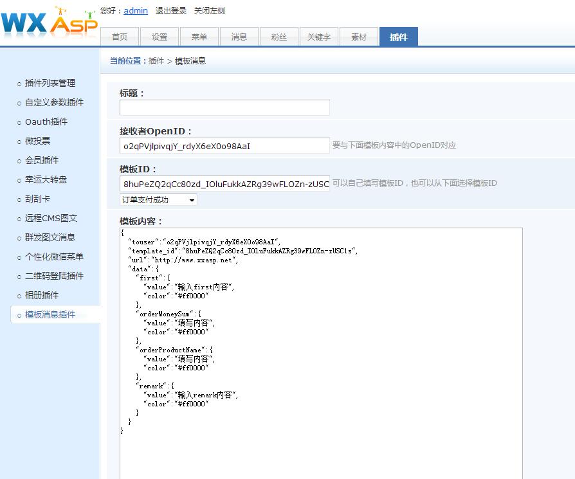Open 自定义参数插件 in the sidebar
This screenshot has width=575, height=479.
(54, 102)
